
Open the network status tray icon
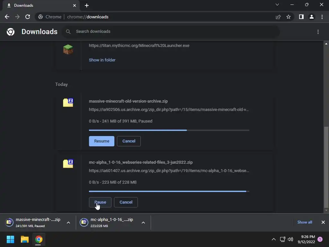click(283, 239)
